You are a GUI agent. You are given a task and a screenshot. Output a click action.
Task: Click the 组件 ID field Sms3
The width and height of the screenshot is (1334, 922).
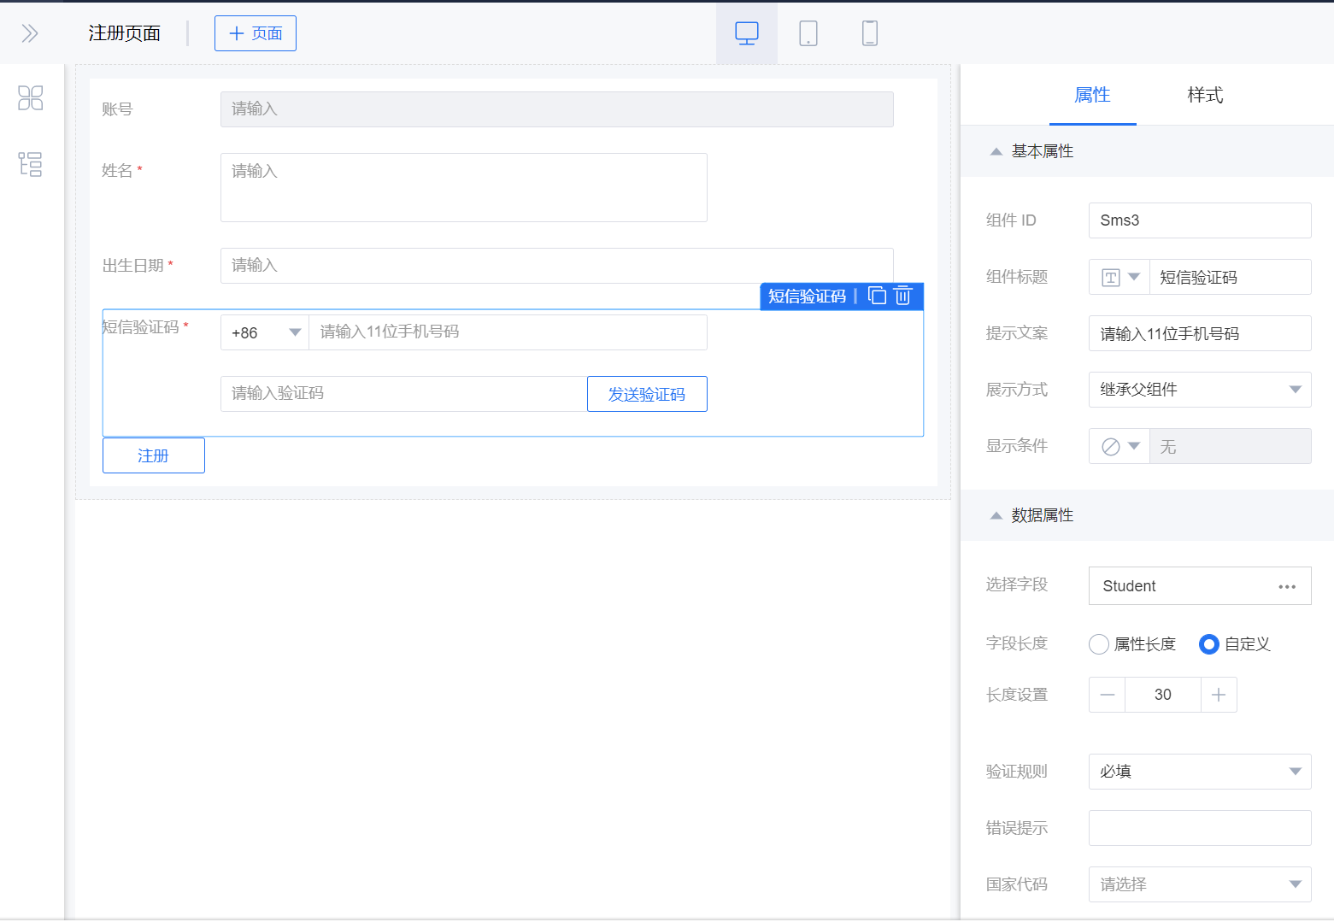(1200, 220)
